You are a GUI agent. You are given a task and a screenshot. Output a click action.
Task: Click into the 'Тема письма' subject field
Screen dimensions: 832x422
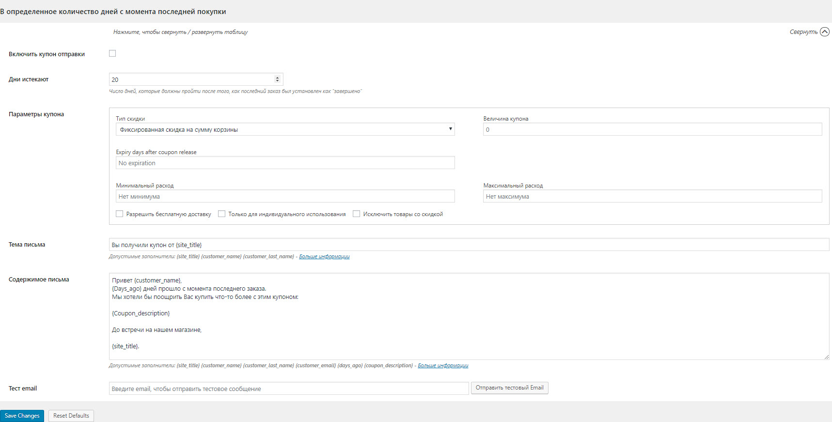[x=469, y=245]
